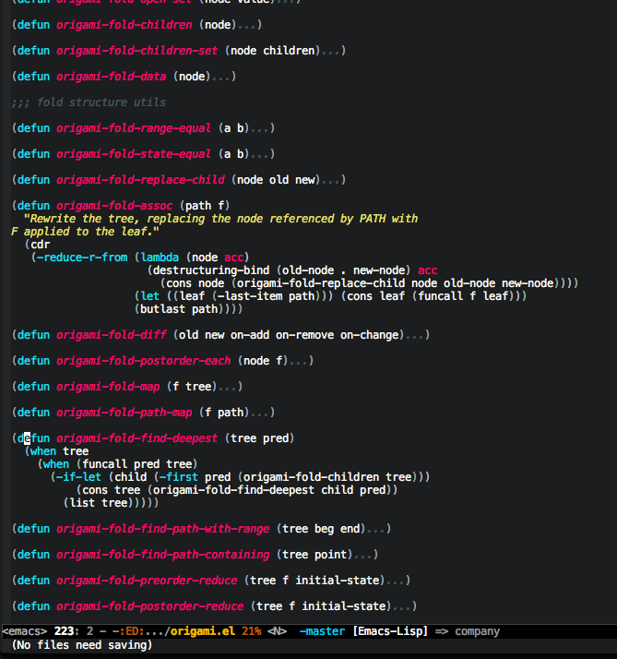Click origami.el file name in mode line
The height and width of the screenshot is (659, 617).
tap(203, 631)
